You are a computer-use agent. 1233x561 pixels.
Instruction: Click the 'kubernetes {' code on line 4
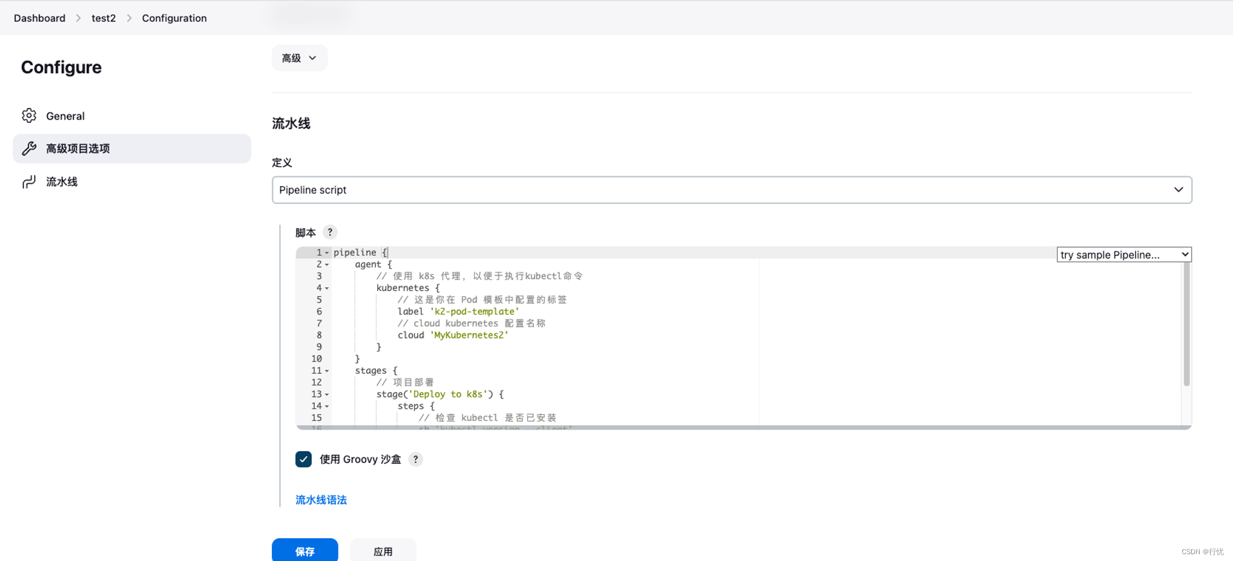408,288
